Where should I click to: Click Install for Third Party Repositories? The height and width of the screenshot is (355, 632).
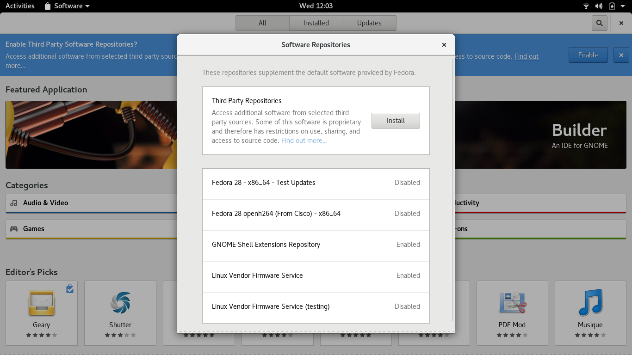click(x=396, y=121)
